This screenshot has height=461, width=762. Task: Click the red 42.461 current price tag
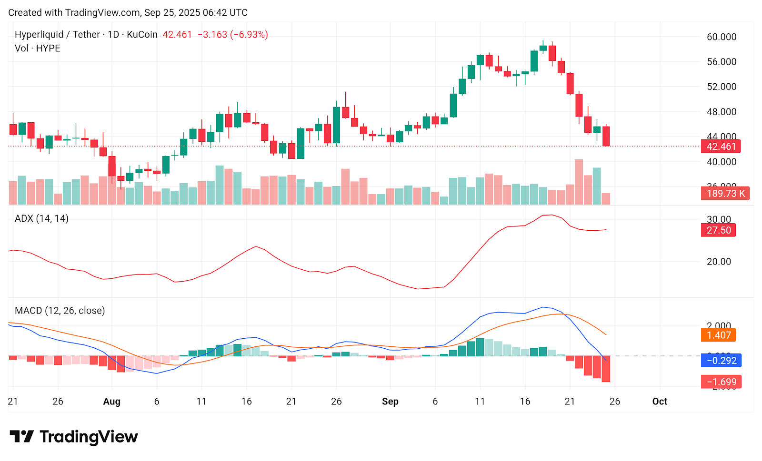(x=721, y=147)
